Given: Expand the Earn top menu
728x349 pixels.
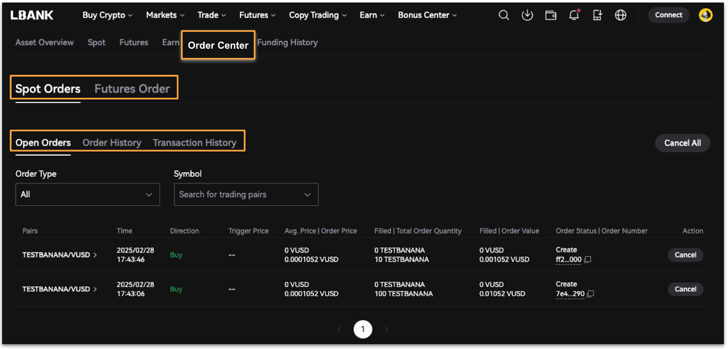Looking at the screenshot, I should (372, 15).
